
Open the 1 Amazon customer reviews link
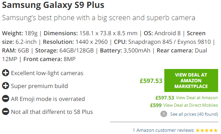(x=163, y=130)
